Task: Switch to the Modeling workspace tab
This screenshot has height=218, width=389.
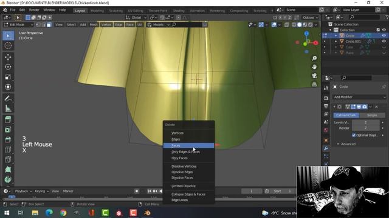Action: [97, 11]
